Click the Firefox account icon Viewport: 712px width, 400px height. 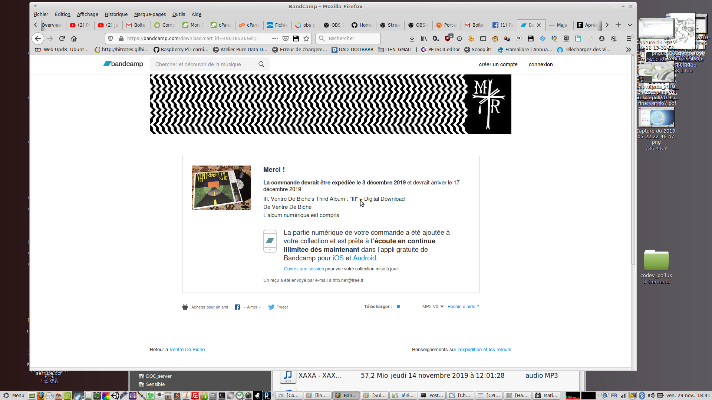tap(602, 39)
